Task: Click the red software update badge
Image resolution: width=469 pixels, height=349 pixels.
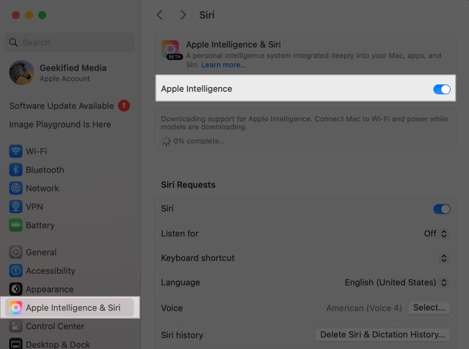Action: 124,106
